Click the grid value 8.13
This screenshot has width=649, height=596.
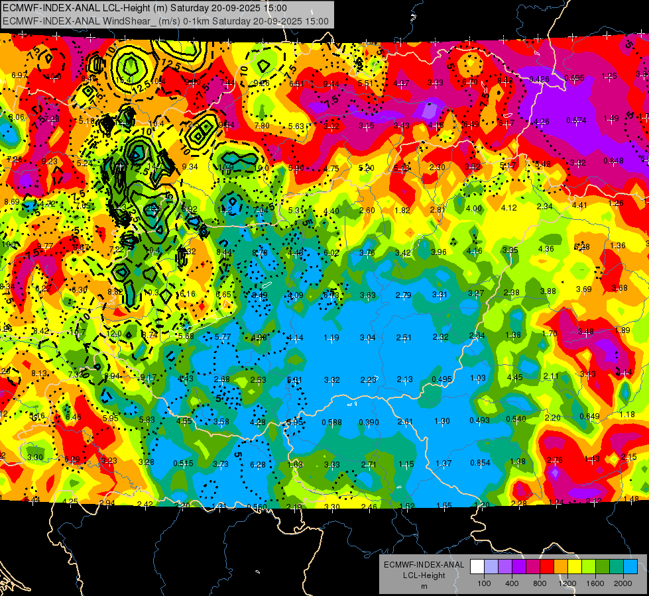coord(39,373)
